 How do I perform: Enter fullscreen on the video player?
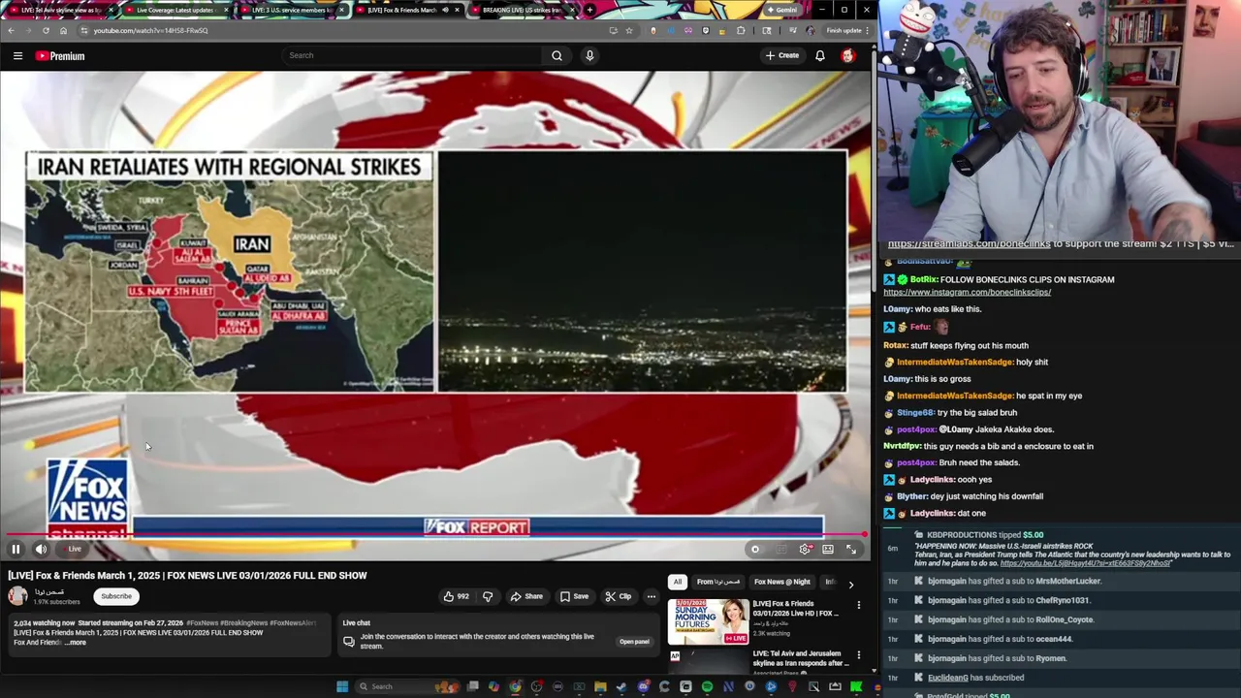[x=851, y=549]
